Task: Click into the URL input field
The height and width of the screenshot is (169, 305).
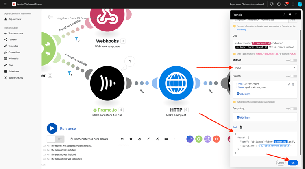Action: (x=265, y=45)
